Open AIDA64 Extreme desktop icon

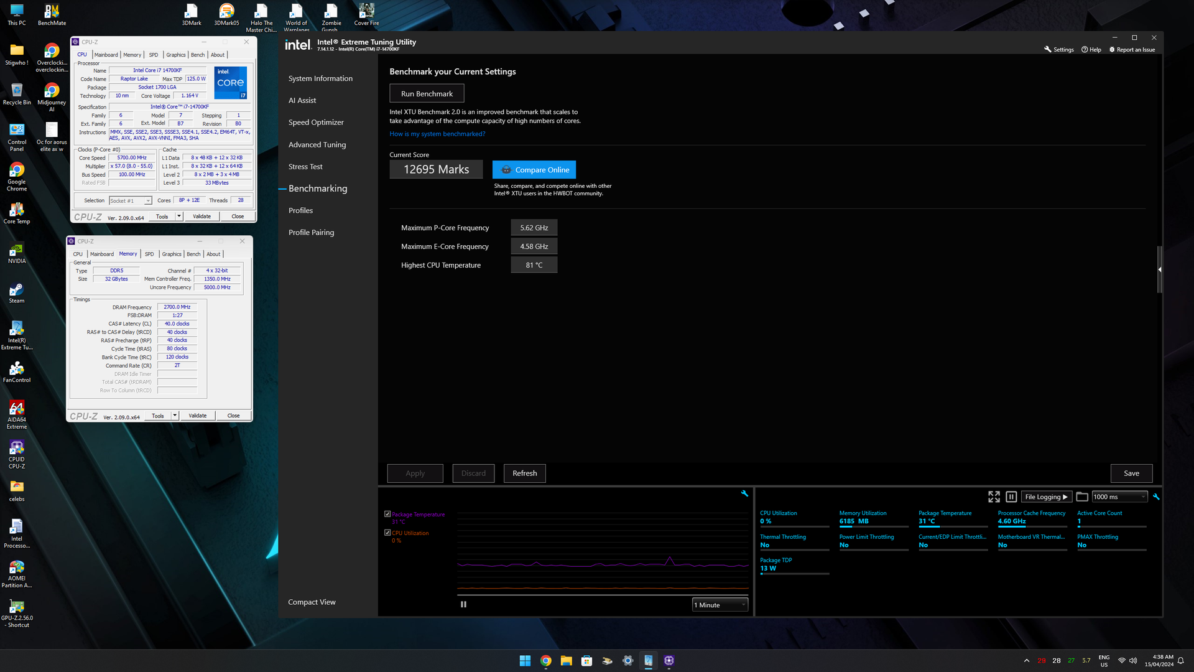point(17,415)
